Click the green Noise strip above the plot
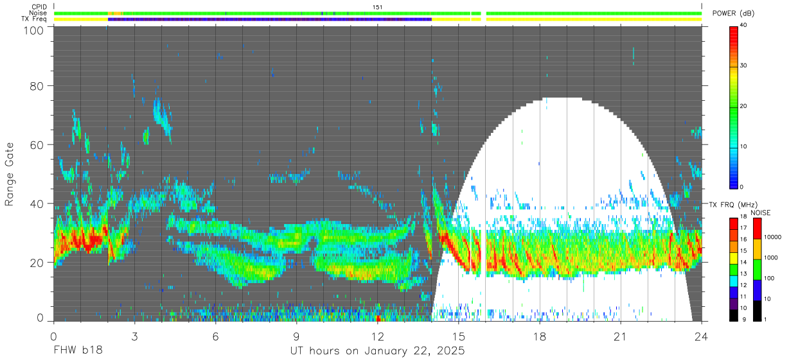 (x=377, y=13)
